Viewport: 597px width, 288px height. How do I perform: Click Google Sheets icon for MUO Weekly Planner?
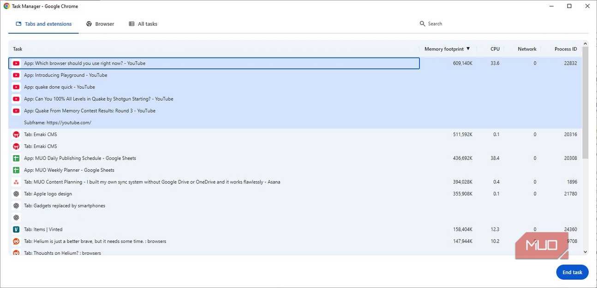16,170
